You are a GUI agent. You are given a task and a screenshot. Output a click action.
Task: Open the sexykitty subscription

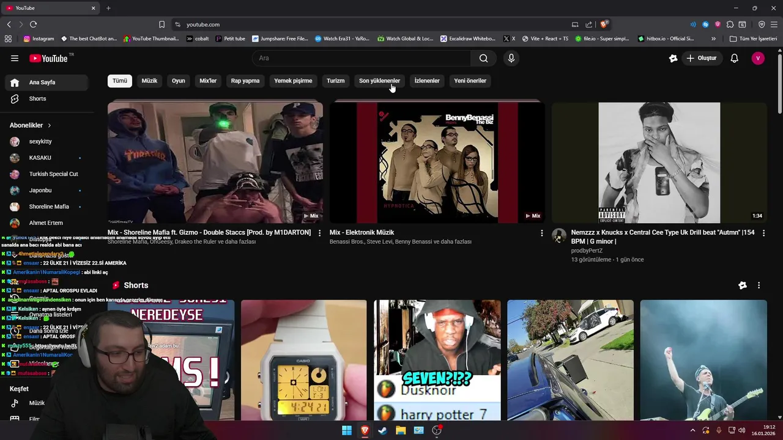pyautogui.click(x=46, y=141)
